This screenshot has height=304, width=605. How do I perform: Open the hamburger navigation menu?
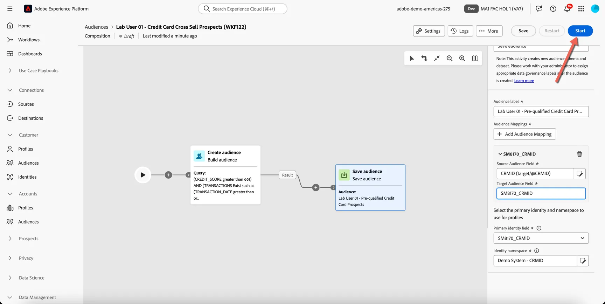tap(10, 9)
